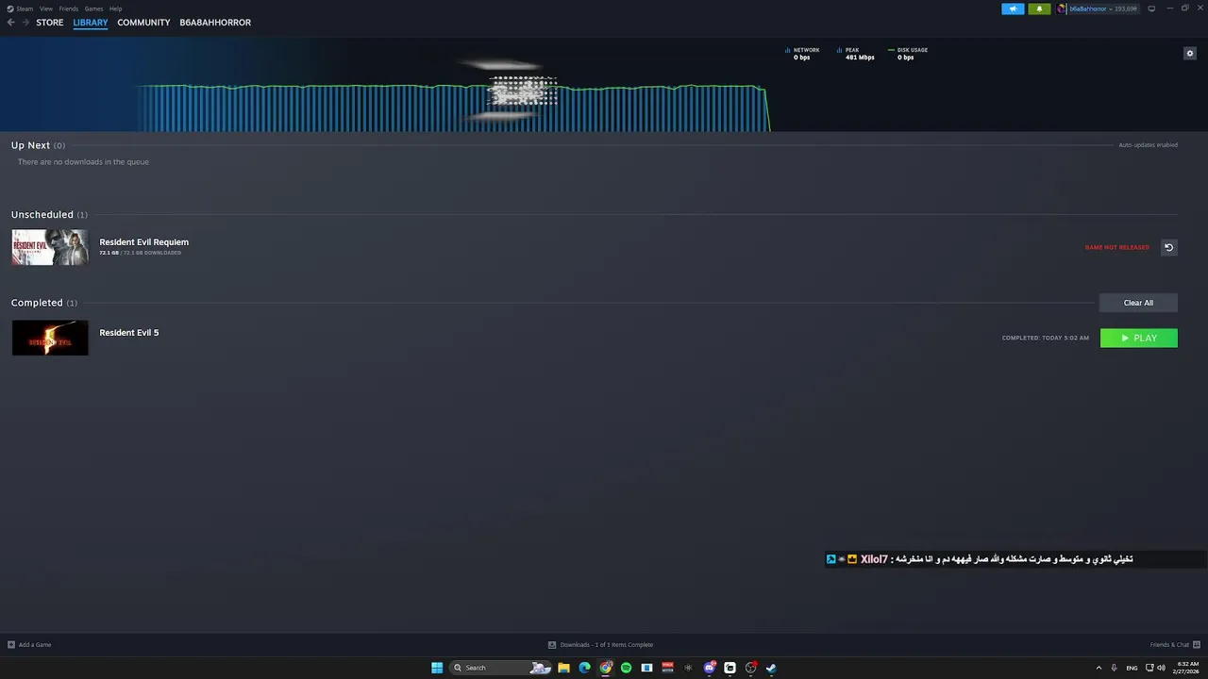Open download settings gear icon
The width and height of the screenshot is (1208, 679).
click(x=1190, y=53)
